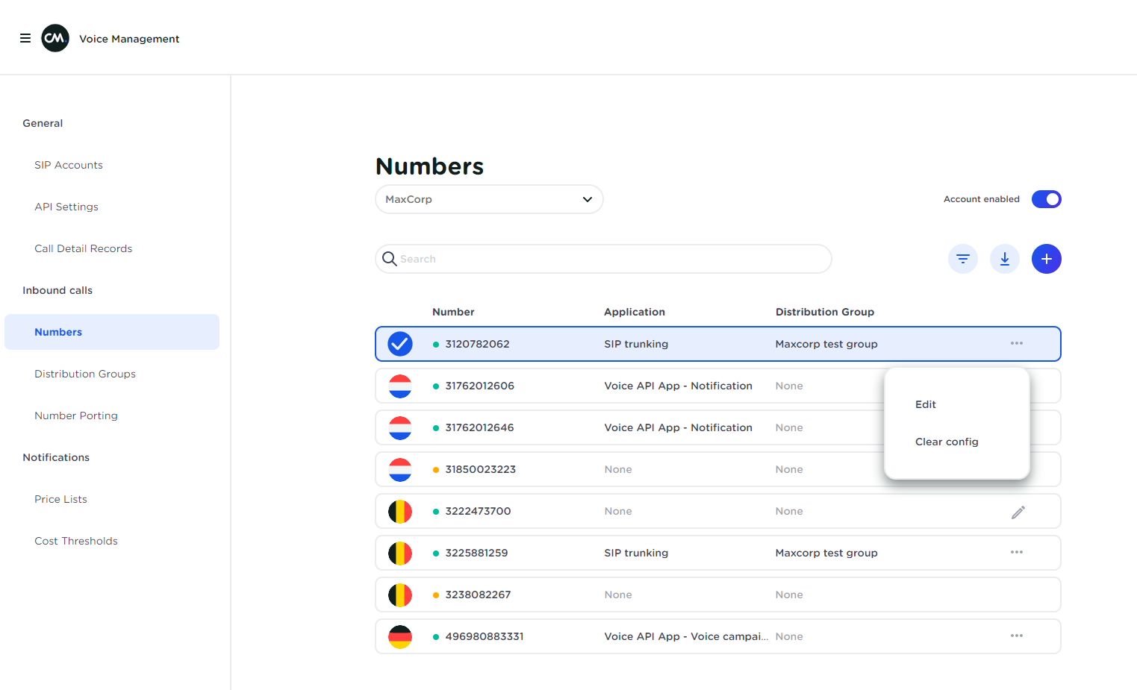This screenshot has width=1137, height=690.
Task: Toggle the Account enabled switch
Action: click(1046, 199)
